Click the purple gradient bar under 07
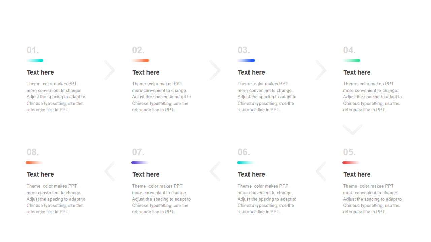 pyautogui.click(x=140, y=163)
